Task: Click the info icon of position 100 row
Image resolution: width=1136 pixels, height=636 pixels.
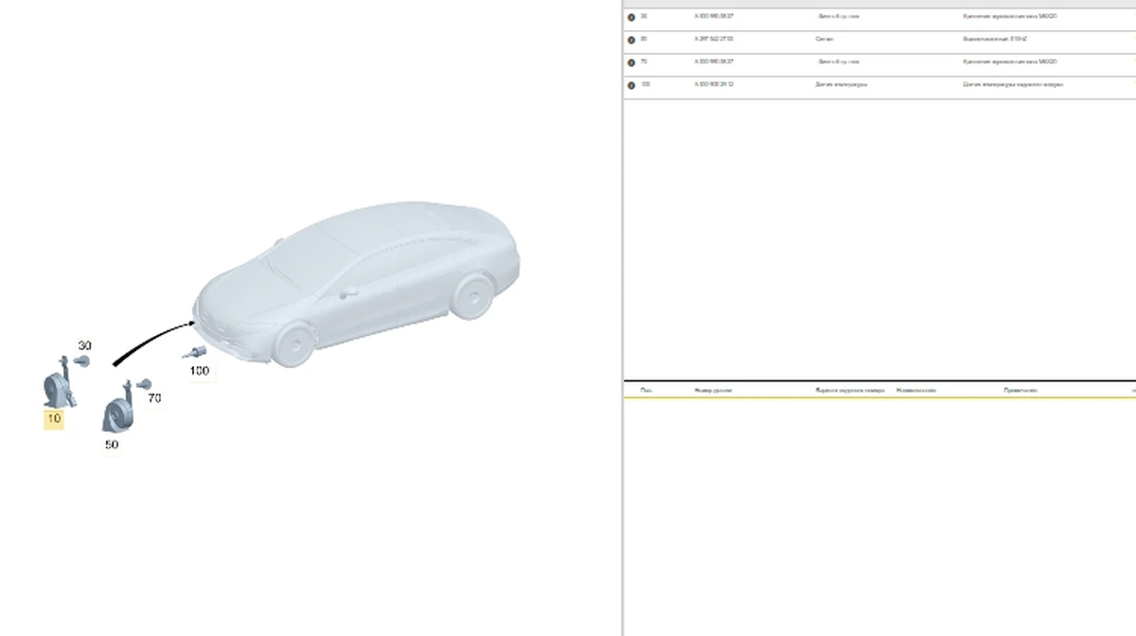Action: coord(631,85)
